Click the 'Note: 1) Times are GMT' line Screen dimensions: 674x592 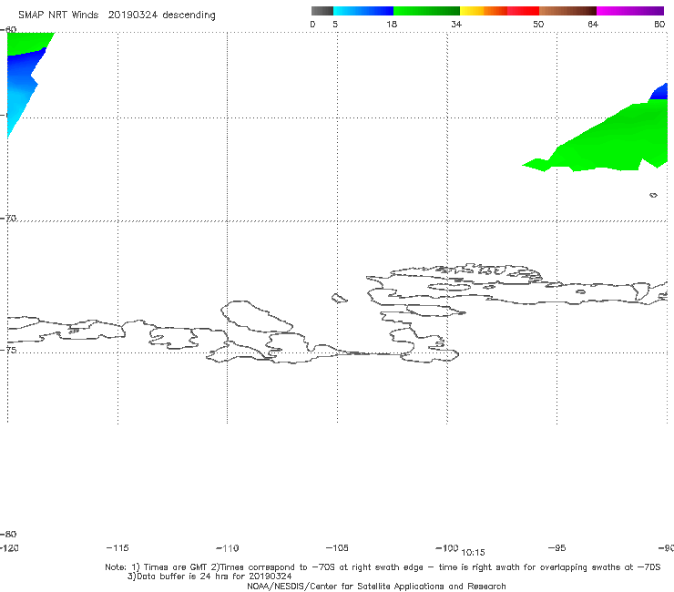point(383,567)
